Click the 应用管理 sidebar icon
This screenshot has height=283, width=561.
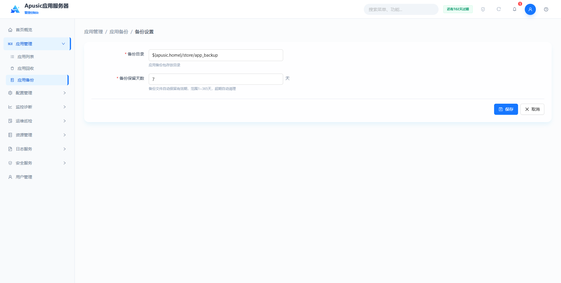[x=10, y=44]
